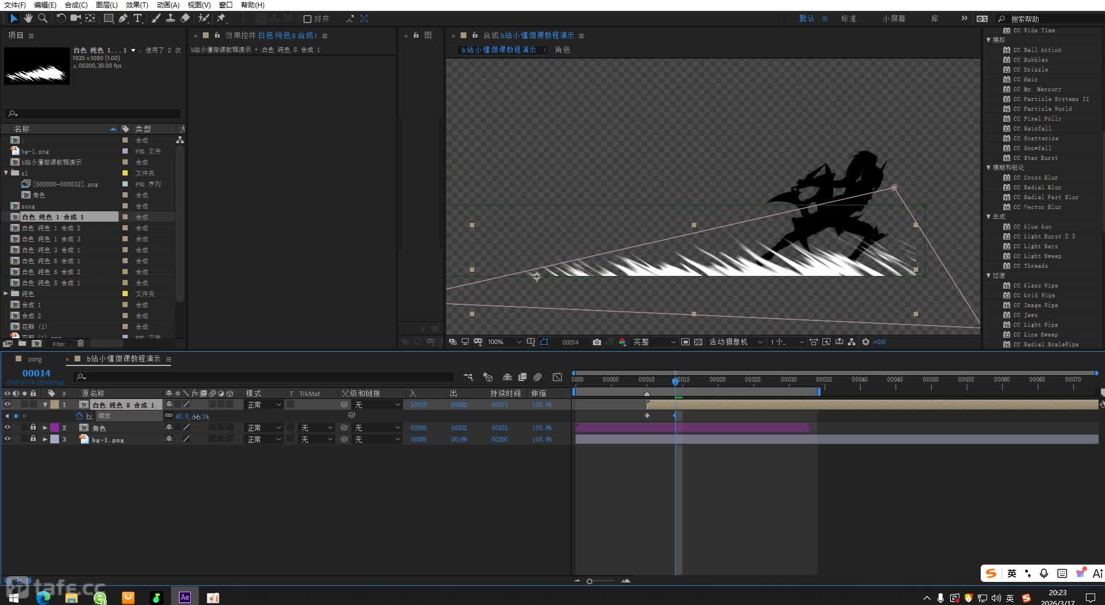
Task: Unlock the 角色 layer lock
Action: (33, 428)
